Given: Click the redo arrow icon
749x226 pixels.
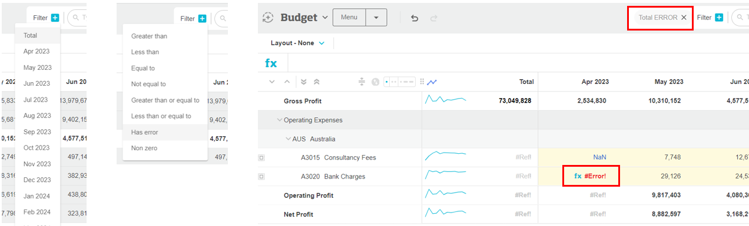Looking at the screenshot, I should coord(434,18).
